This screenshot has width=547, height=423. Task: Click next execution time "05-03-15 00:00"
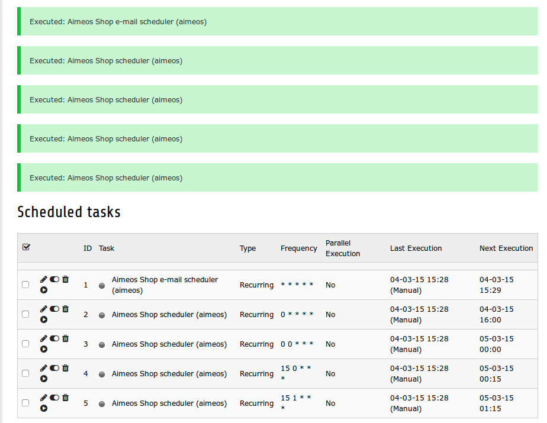497,344
